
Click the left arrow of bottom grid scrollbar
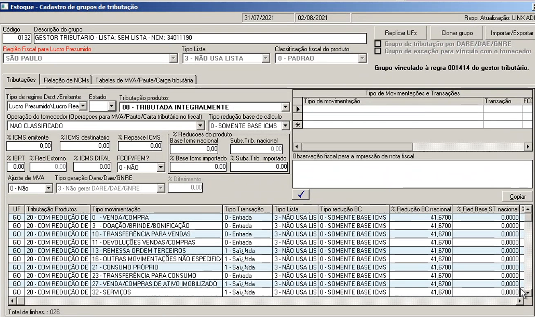12,301
